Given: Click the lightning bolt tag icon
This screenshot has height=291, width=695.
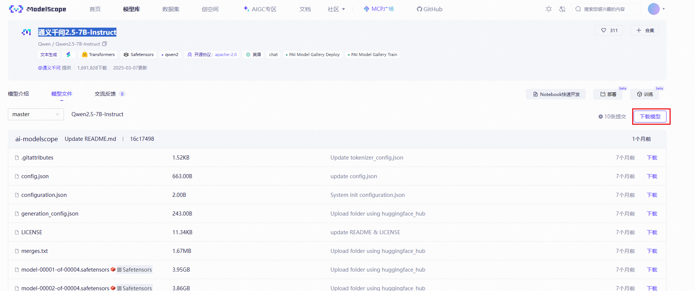Looking at the screenshot, I should coord(68,55).
